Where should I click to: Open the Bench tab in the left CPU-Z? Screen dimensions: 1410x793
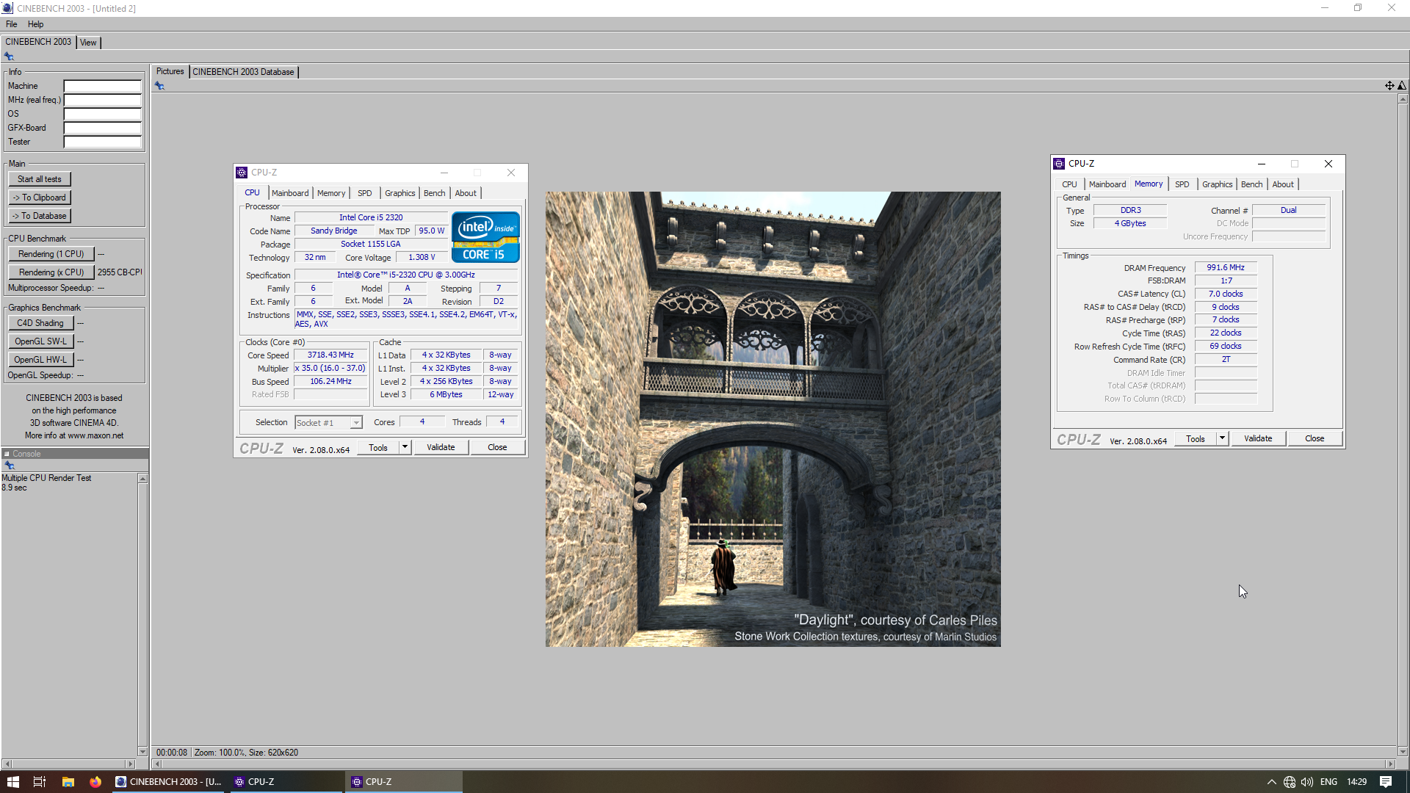(435, 193)
